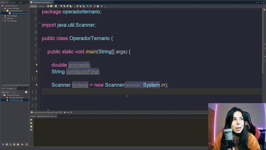The image size is (266, 150).
Task: Switch editor to History view
Action: 42,6
